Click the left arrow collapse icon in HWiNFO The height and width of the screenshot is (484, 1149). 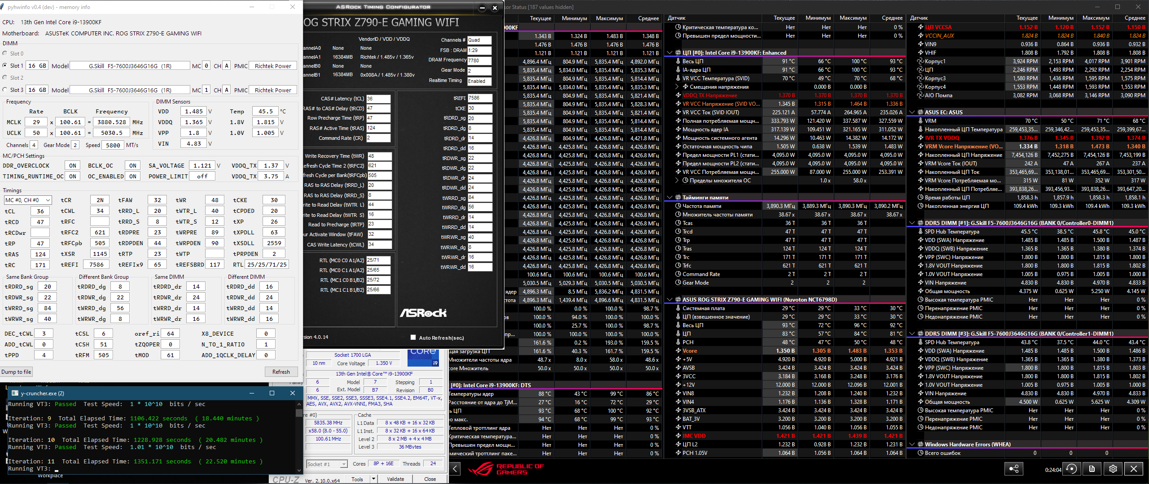point(455,469)
